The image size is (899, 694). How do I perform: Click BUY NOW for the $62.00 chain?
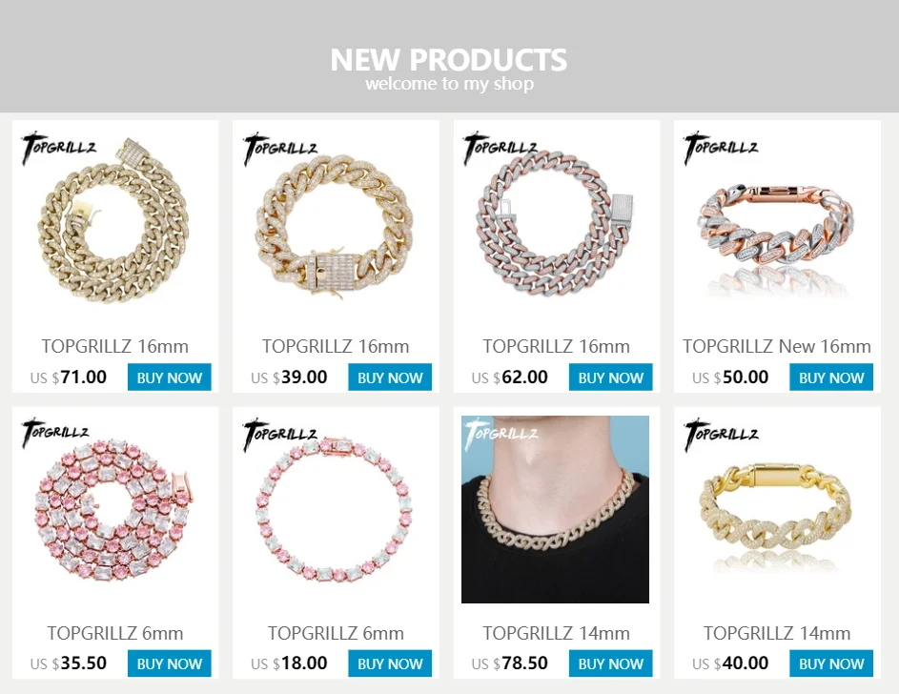pos(610,378)
